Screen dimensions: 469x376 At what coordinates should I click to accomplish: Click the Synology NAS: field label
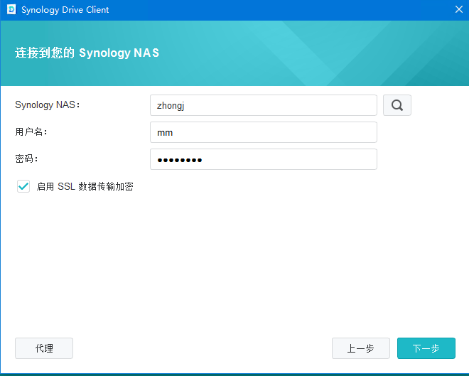(x=48, y=105)
